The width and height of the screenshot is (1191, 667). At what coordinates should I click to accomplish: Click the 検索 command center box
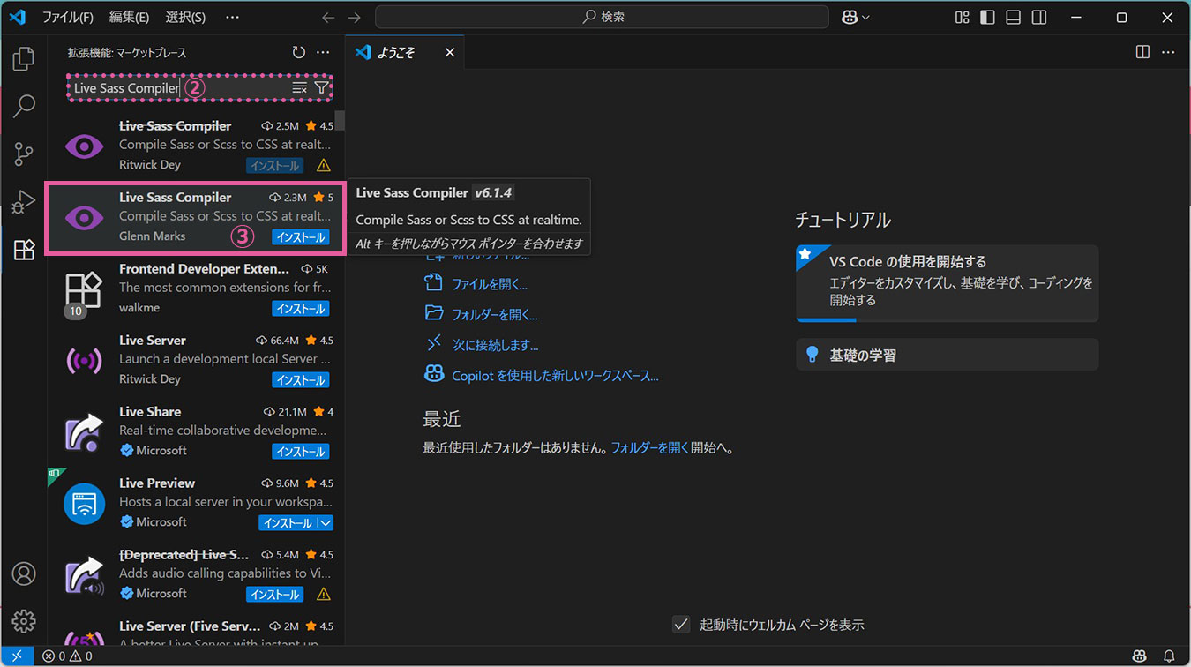coord(602,17)
